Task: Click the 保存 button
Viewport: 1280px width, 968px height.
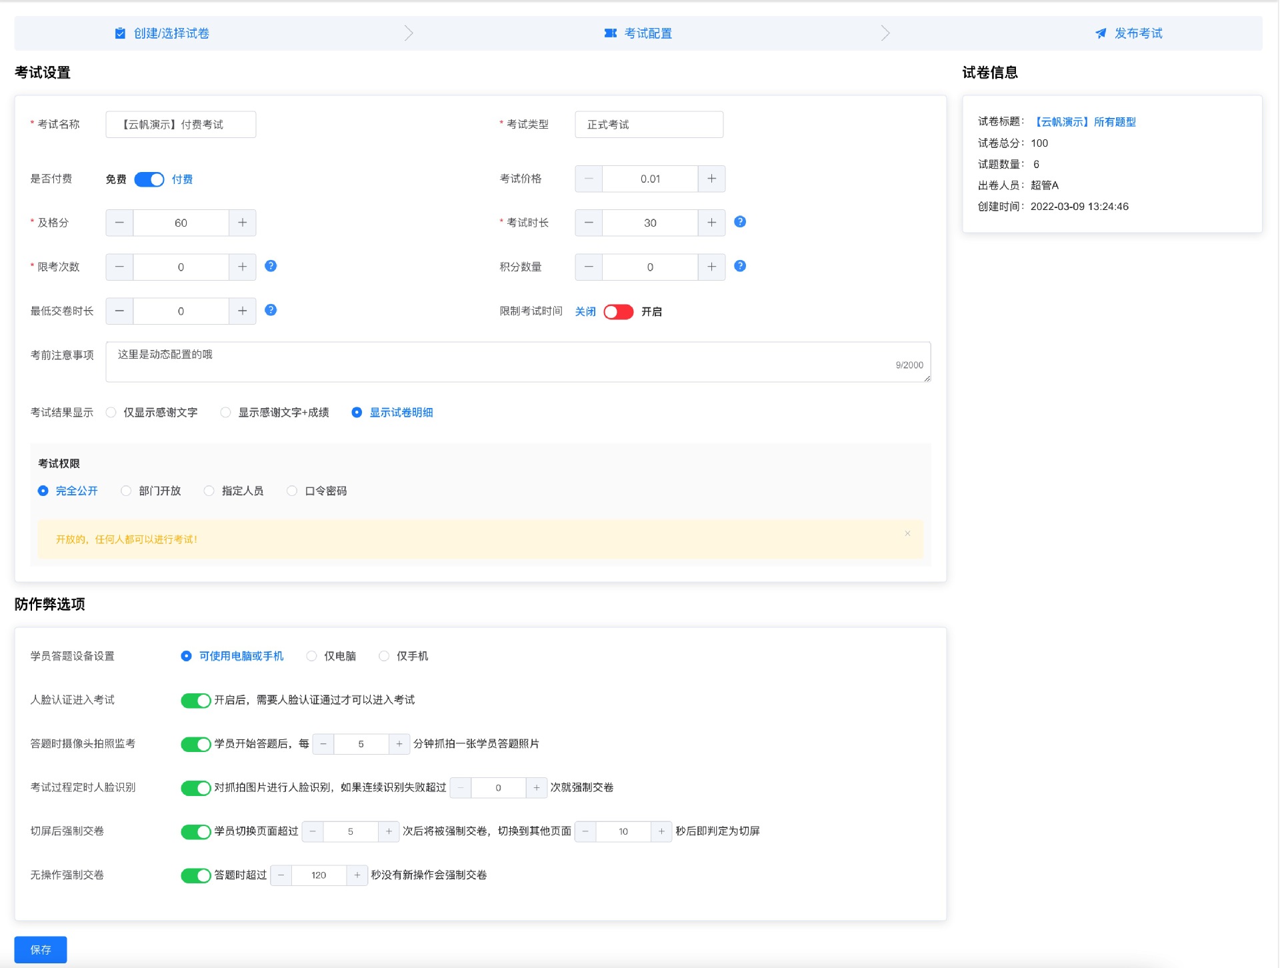Action: tap(41, 950)
